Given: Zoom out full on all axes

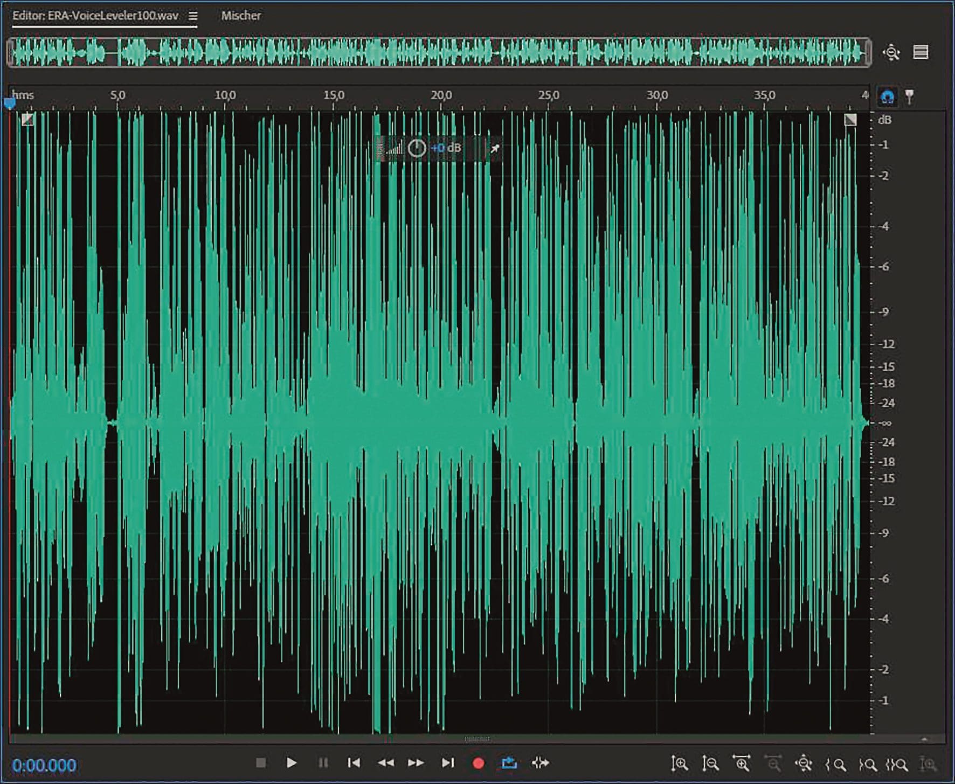Looking at the screenshot, I should (804, 763).
